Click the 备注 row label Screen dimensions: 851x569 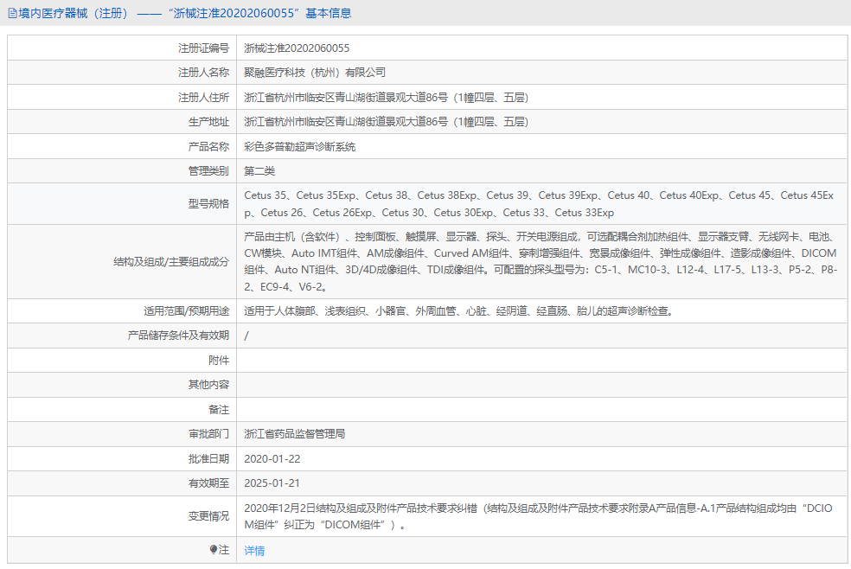[x=220, y=409]
